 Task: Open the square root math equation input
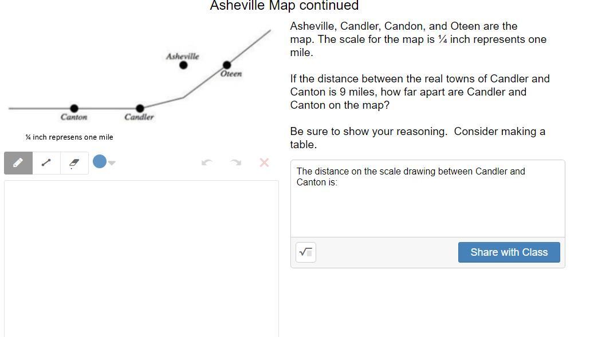(x=305, y=252)
